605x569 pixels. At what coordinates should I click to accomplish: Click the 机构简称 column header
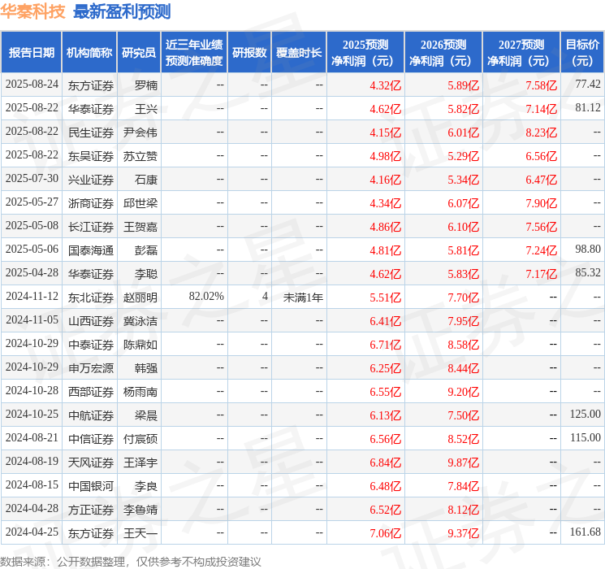89,53
